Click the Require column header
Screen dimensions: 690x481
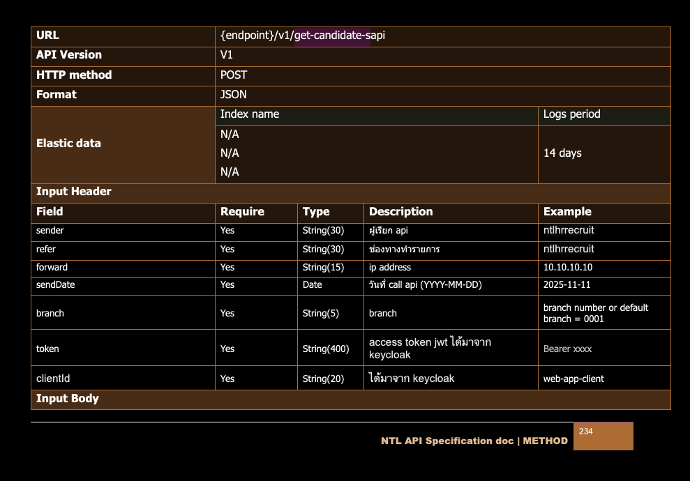pos(242,212)
